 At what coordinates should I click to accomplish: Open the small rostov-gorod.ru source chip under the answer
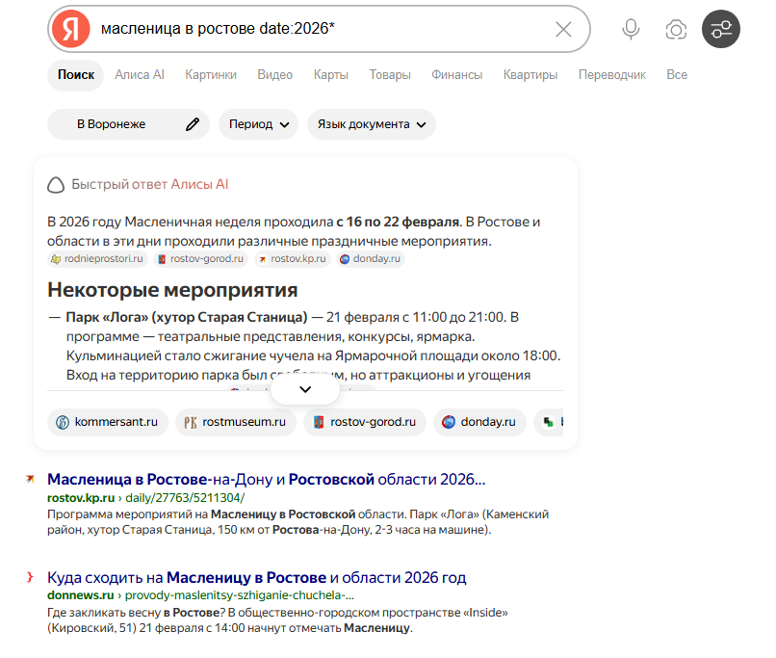click(200, 259)
